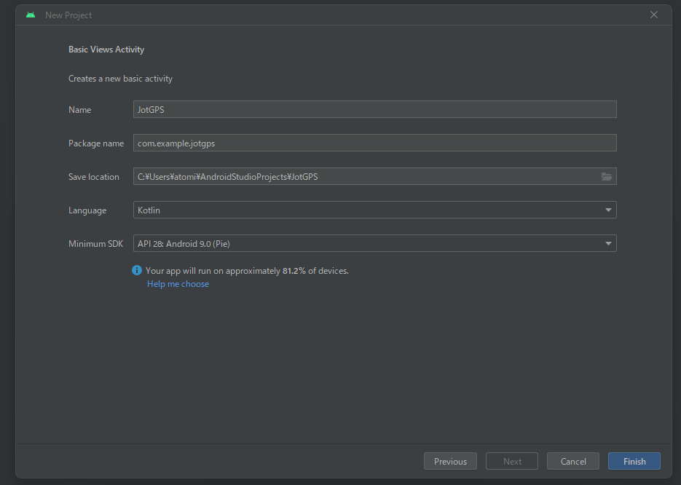
Task: Select the text 'com.example.jotgps'
Action: [176, 143]
